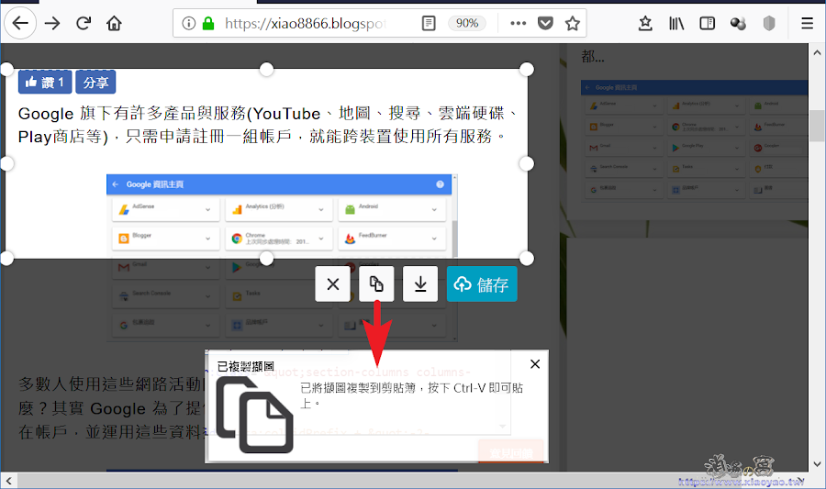Open the browser home page

[x=114, y=23]
